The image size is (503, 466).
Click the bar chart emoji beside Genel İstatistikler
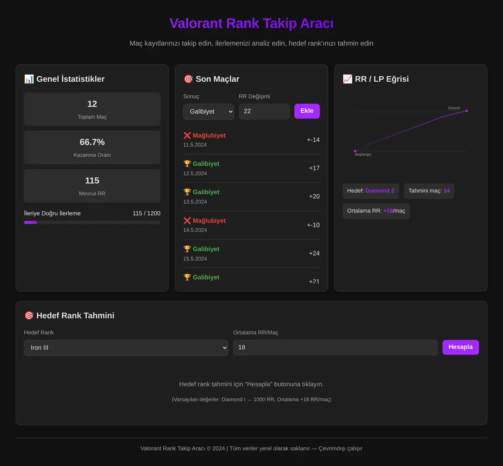click(x=29, y=79)
